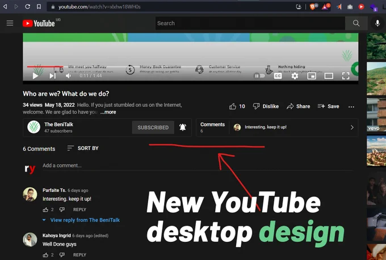The height and width of the screenshot is (260, 386).
Task: Open Brave Shields lion icon
Action: click(x=313, y=7)
